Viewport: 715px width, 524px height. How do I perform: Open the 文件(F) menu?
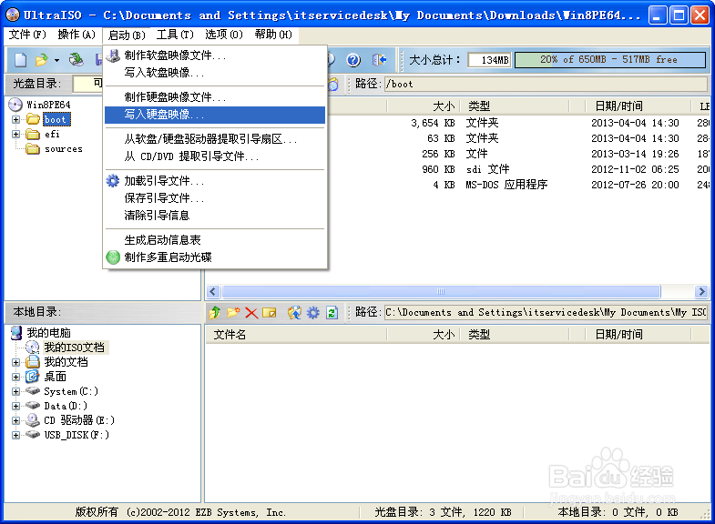click(x=27, y=35)
